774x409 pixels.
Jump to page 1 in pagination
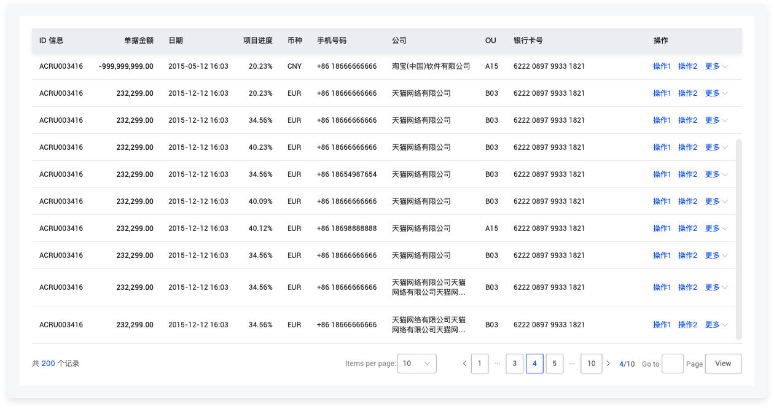(x=480, y=364)
